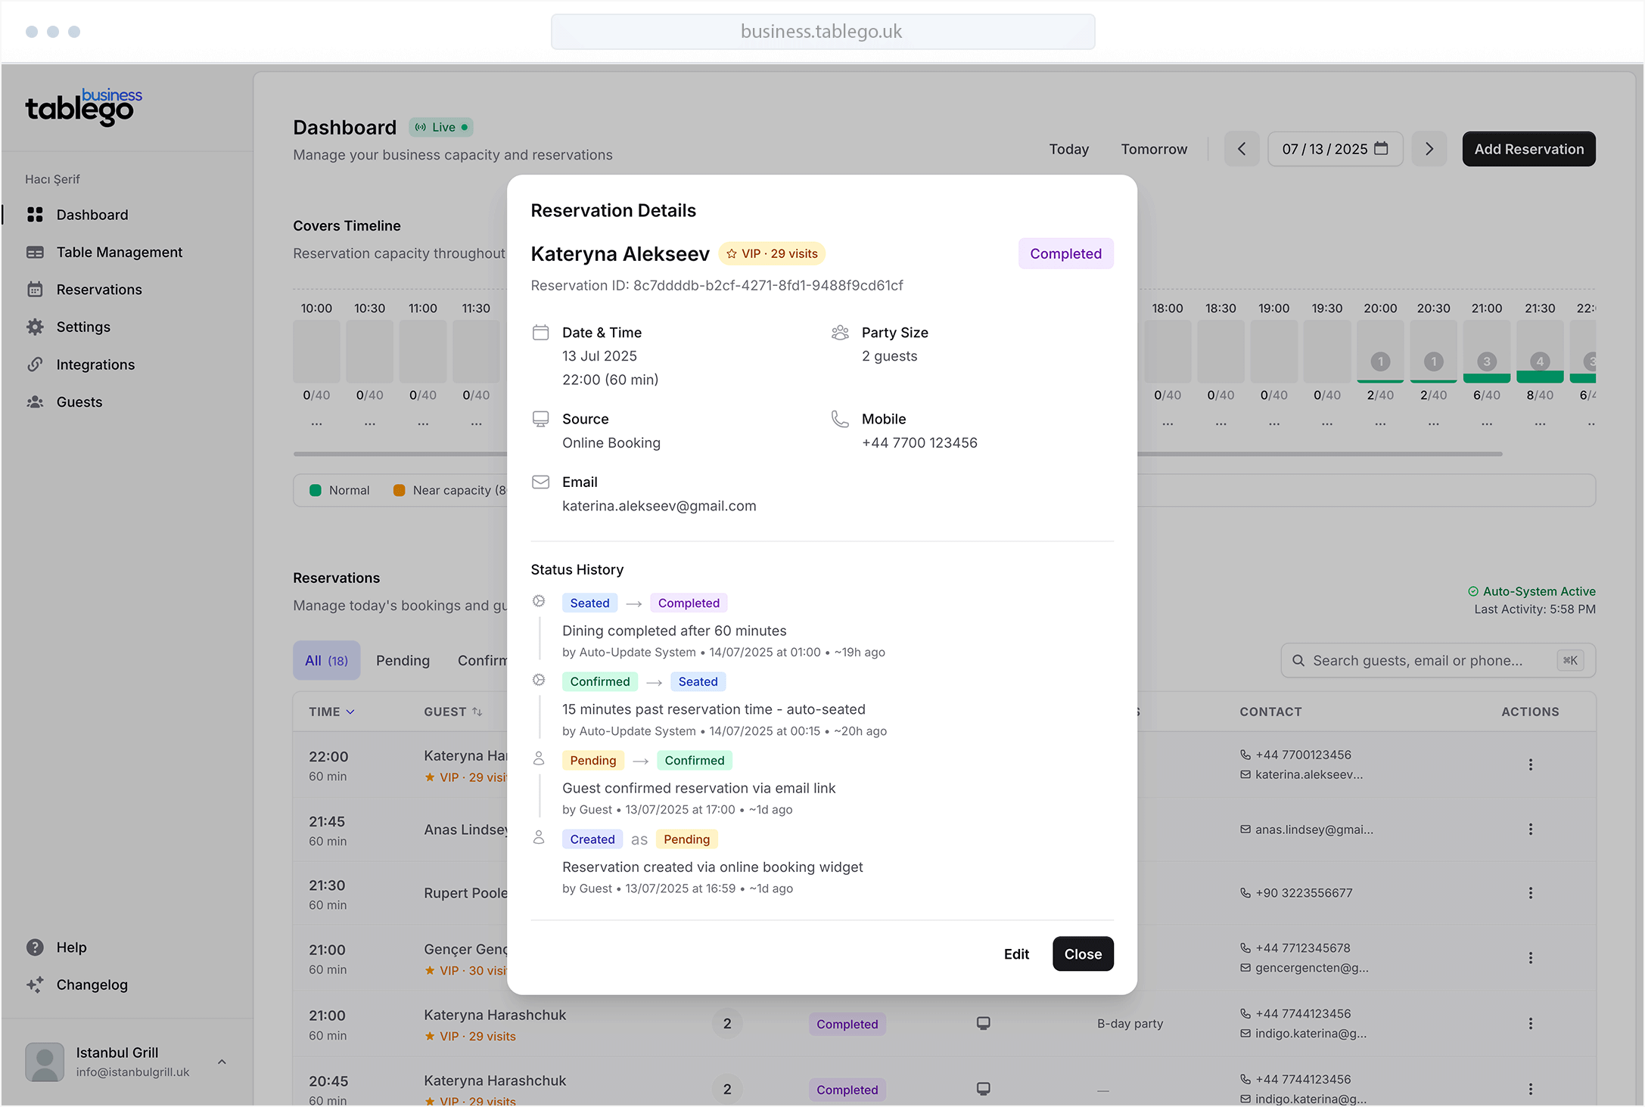Screen dimensions: 1645x1107
Task: Click the Help question mark icon
Action: [x=36, y=947]
